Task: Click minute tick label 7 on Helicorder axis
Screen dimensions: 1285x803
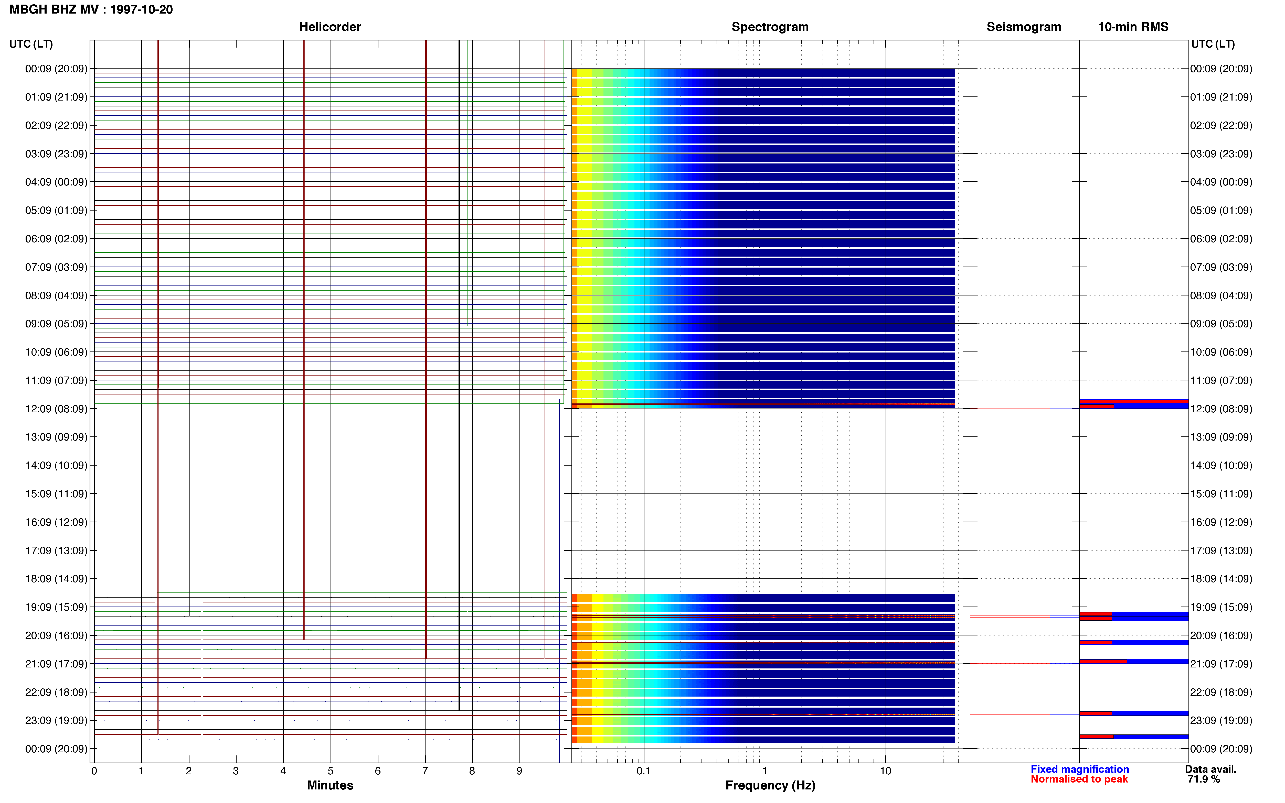Action: click(425, 771)
